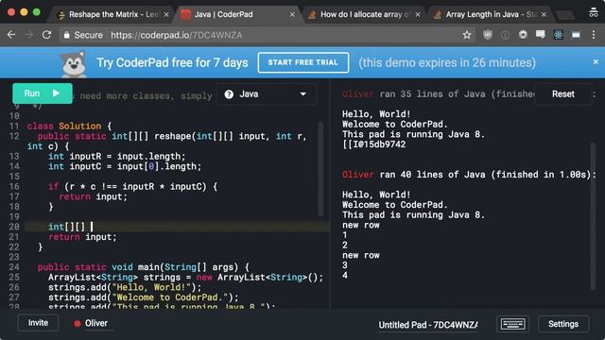Open pad Settings
The height and width of the screenshot is (340, 605).
coord(563,324)
